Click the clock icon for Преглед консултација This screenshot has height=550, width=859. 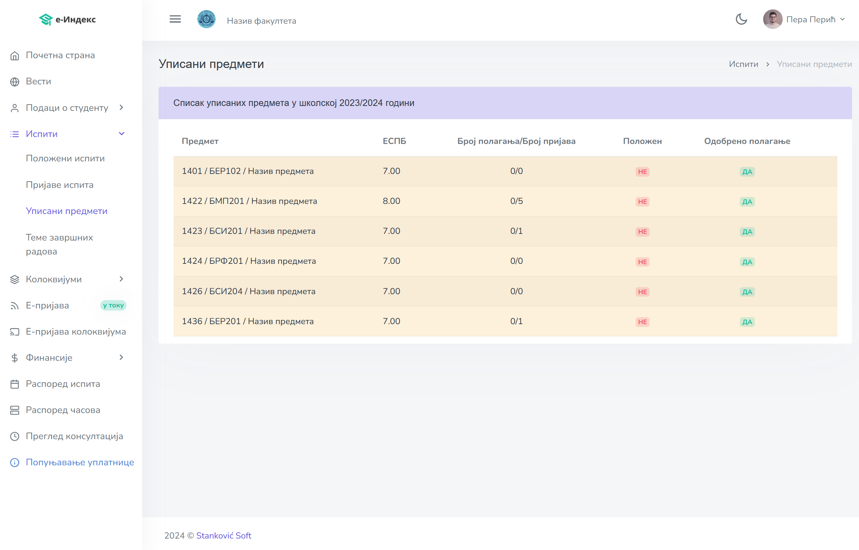click(x=15, y=436)
